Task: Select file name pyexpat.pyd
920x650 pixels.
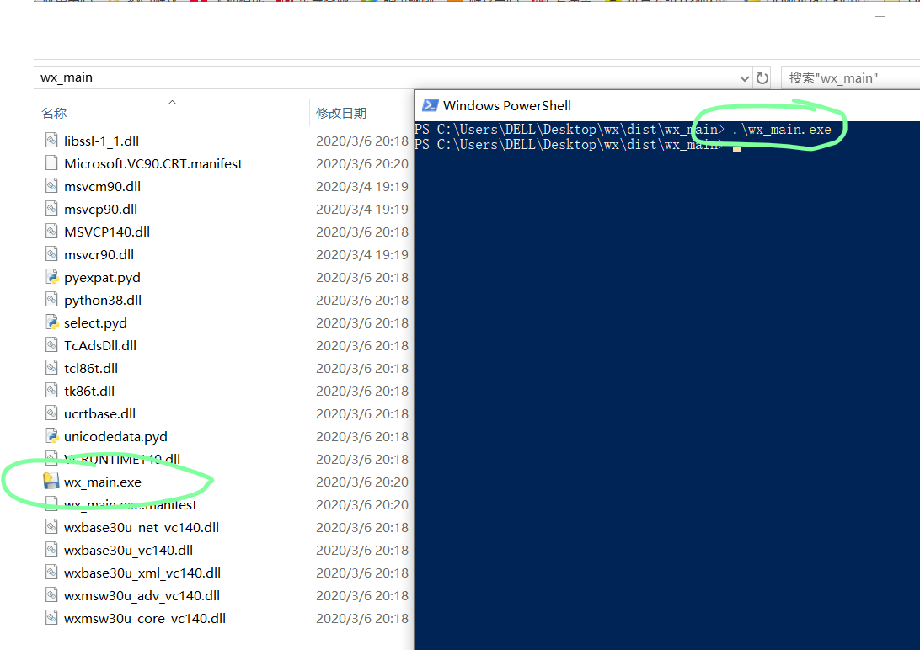Action: point(102,277)
